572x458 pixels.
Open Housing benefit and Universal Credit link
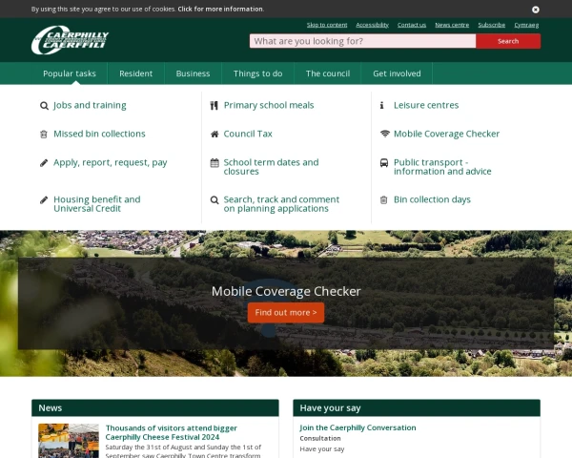pyautogui.click(x=96, y=204)
